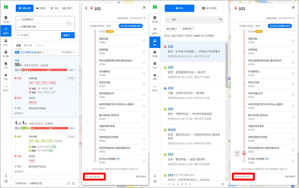Open 도착정보 for the 55분 route

(x=71, y=78)
